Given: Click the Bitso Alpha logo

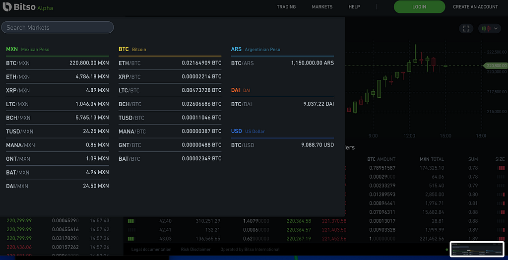Looking at the screenshot, I should [28, 7].
